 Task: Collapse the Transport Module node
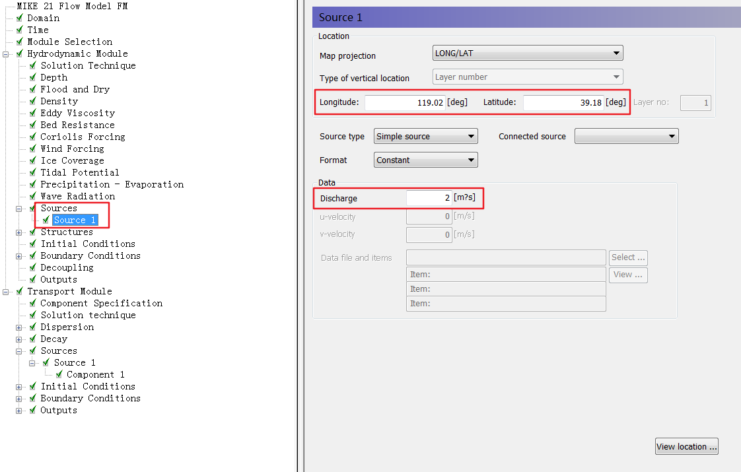click(6, 292)
